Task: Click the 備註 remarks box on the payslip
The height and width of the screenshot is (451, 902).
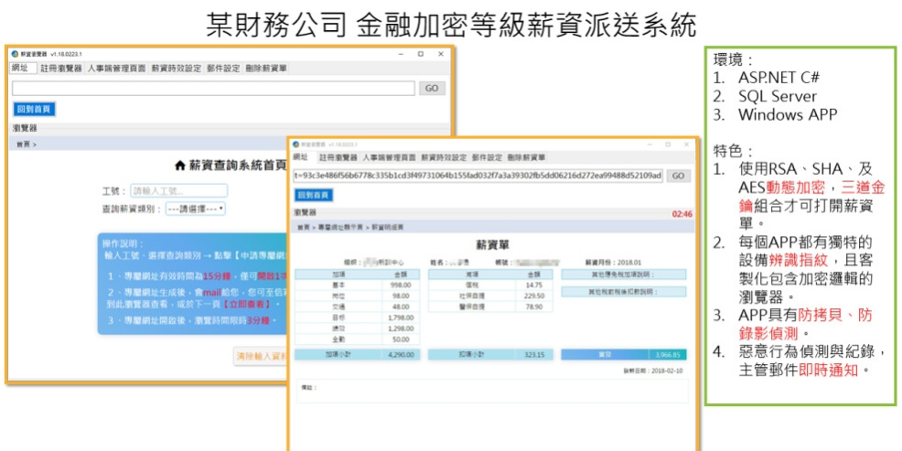Action: 491,391
